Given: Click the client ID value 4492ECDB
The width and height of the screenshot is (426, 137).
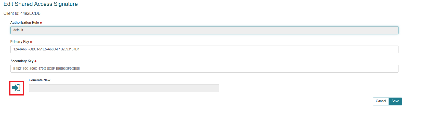Looking at the screenshot, I should (x=30, y=13).
